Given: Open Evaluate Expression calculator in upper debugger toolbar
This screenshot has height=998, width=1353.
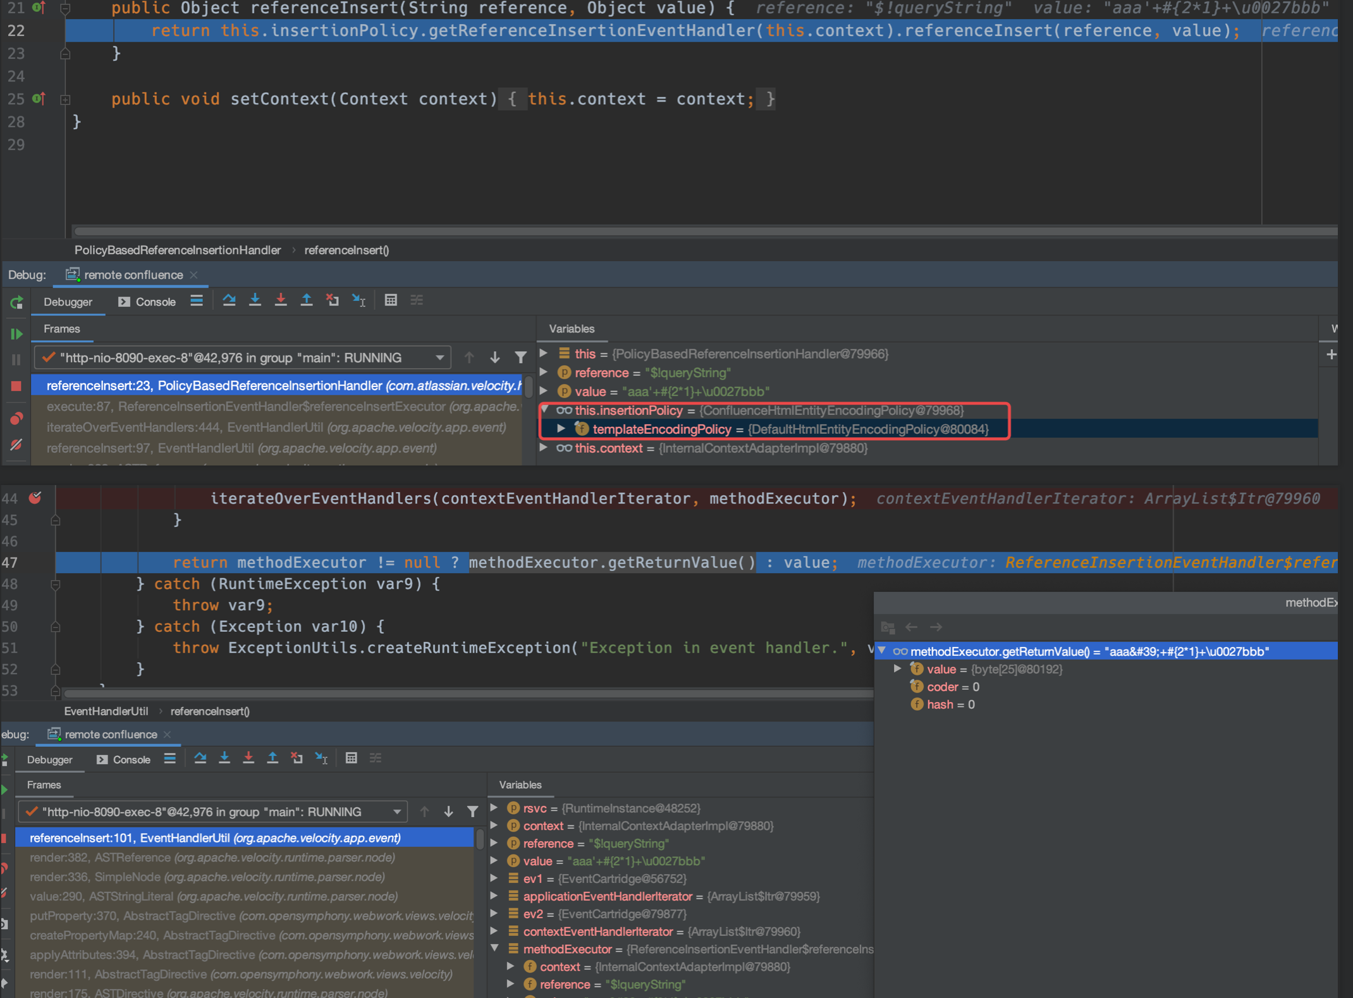Looking at the screenshot, I should click(391, 300).
